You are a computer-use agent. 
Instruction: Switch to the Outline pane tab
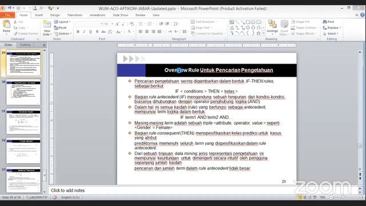tap(25, 45)
